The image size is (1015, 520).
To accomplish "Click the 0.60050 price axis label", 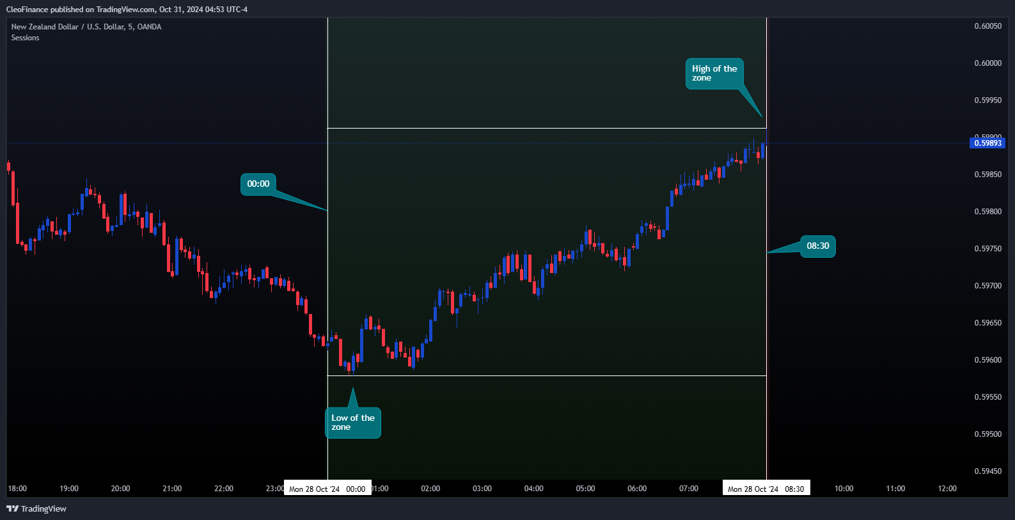I will [x=987, y=26].
